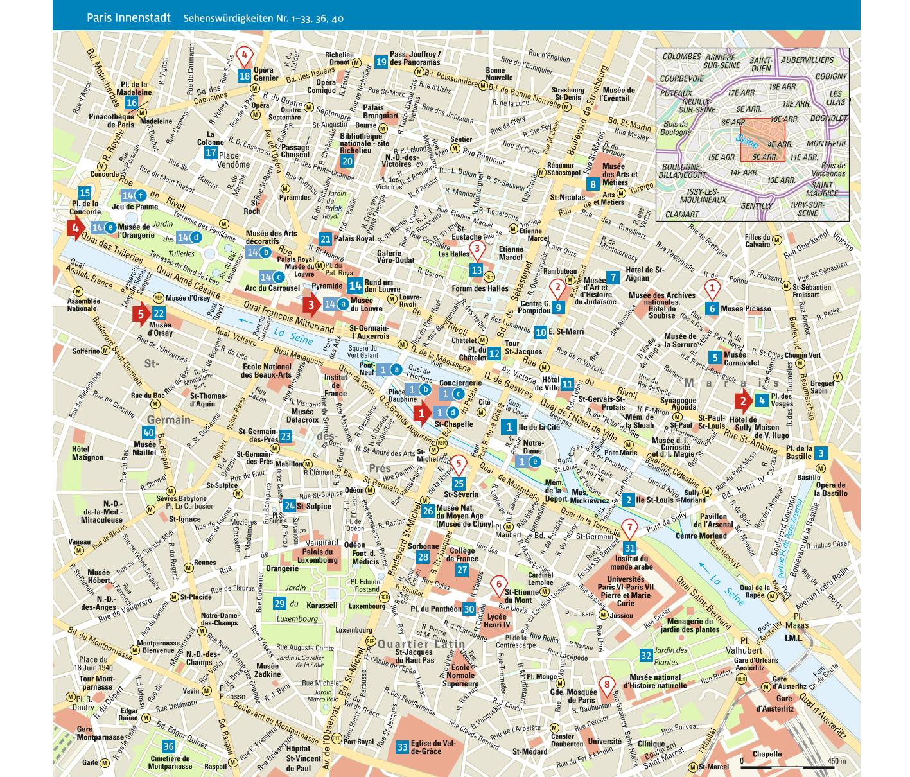The height and width of the screenshot is (777, 910).
Task: Select red arrow 5 beside Musée d'Orsay
Action: click(141, 314)
